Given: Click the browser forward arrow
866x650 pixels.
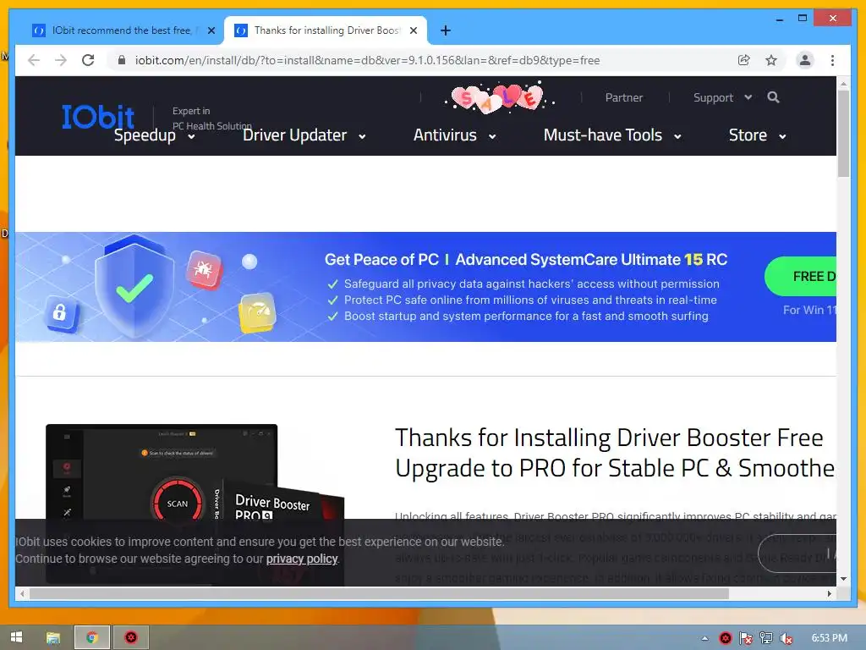Looking at the screenshot, I should click(x=61, y=60).
